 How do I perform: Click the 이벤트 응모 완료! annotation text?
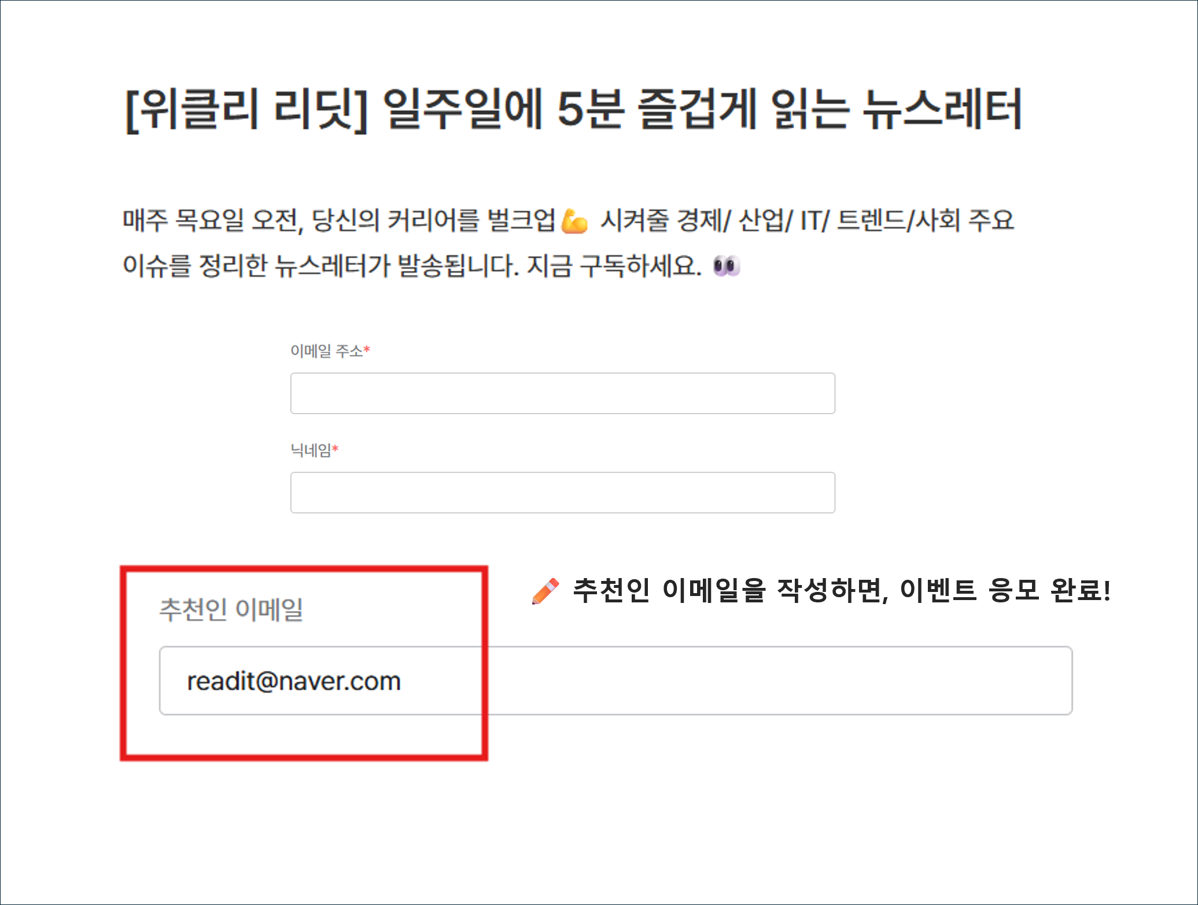point(1005,590)
